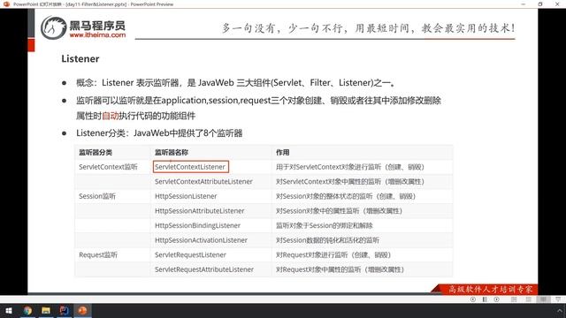Click the 概念 bullet about JavaWeb 三大组件
This screenshot has height=318, width=566.
click(x=235, y=83)
